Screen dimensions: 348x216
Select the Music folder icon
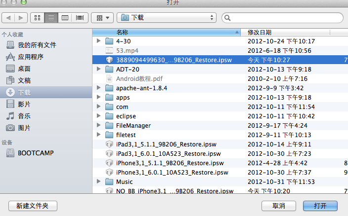pyautogui.click(x=109, y=181)
